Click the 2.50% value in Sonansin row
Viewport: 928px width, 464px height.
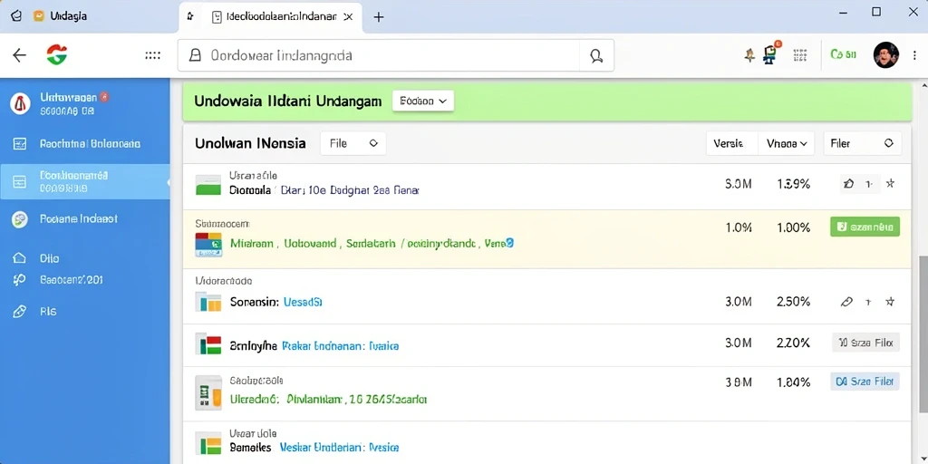click(793, 302)
